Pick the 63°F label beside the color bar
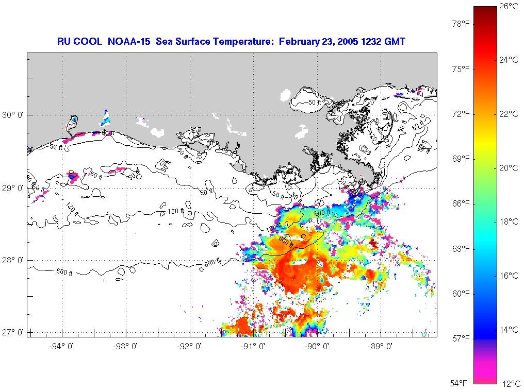 click(461, 249)
